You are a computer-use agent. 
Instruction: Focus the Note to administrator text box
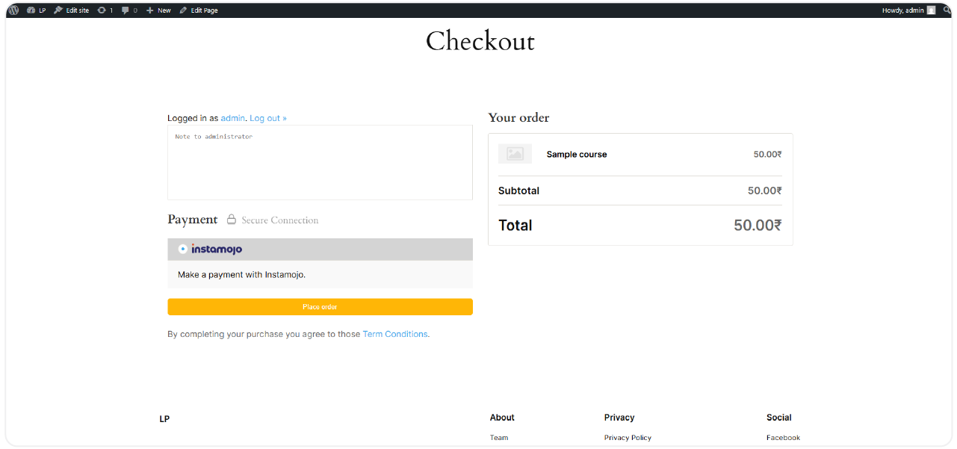click(320, 163)
